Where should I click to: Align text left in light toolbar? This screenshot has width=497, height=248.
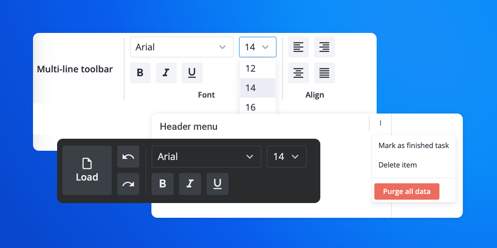[x=299, y=47]
